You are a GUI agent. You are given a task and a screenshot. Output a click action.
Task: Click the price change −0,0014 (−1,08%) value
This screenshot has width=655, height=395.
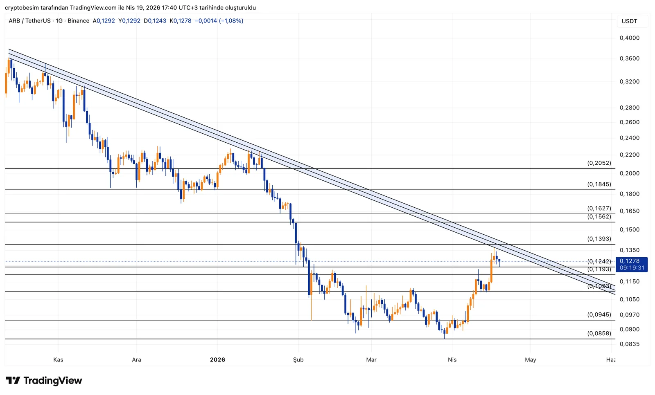[x=219, y=21]
